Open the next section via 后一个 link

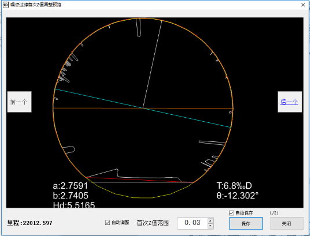pos(289,102)
